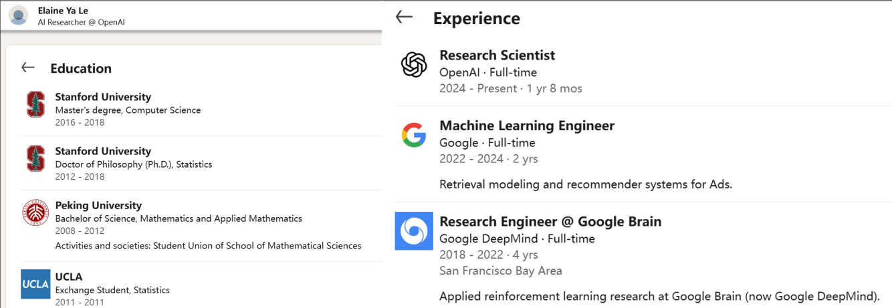Click the OpenAI · Full-time company text
Image resolution: width=892 pixels, height=308 pixels.
[x=488, y=72]
